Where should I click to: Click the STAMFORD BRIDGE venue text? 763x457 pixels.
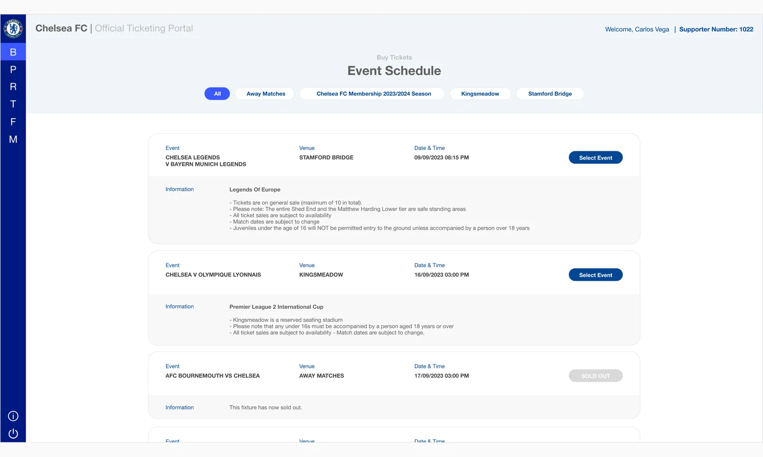(326, 158)
